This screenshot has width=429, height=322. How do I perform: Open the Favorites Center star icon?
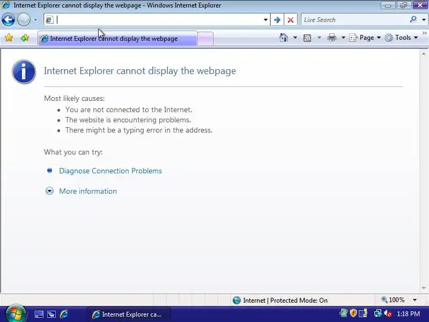[9, 38]
